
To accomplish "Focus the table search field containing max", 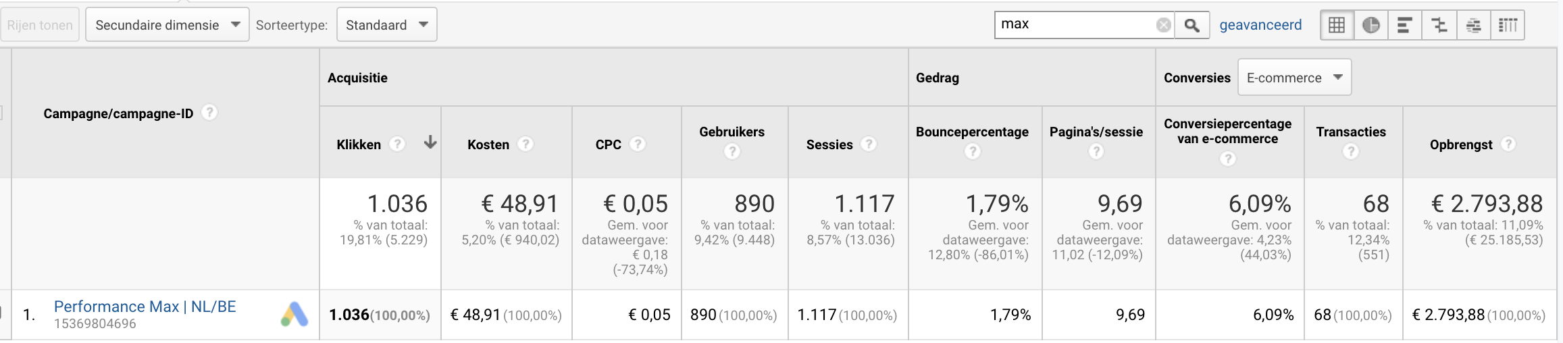I will [1075, 25].
